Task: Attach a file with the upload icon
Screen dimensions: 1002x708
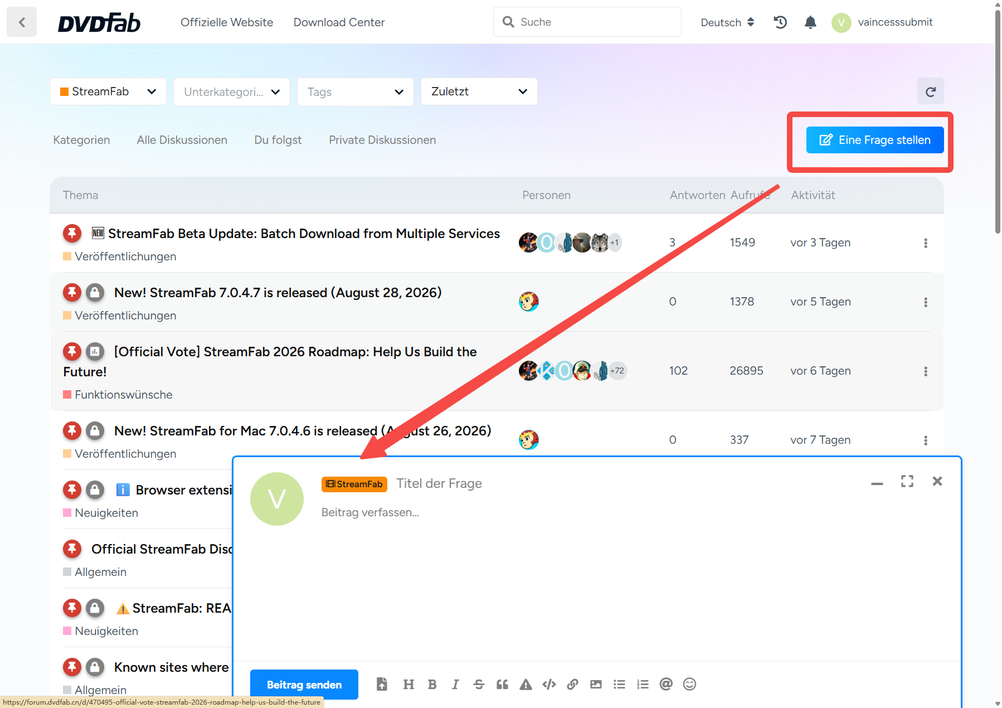Action: pos(382,684)
